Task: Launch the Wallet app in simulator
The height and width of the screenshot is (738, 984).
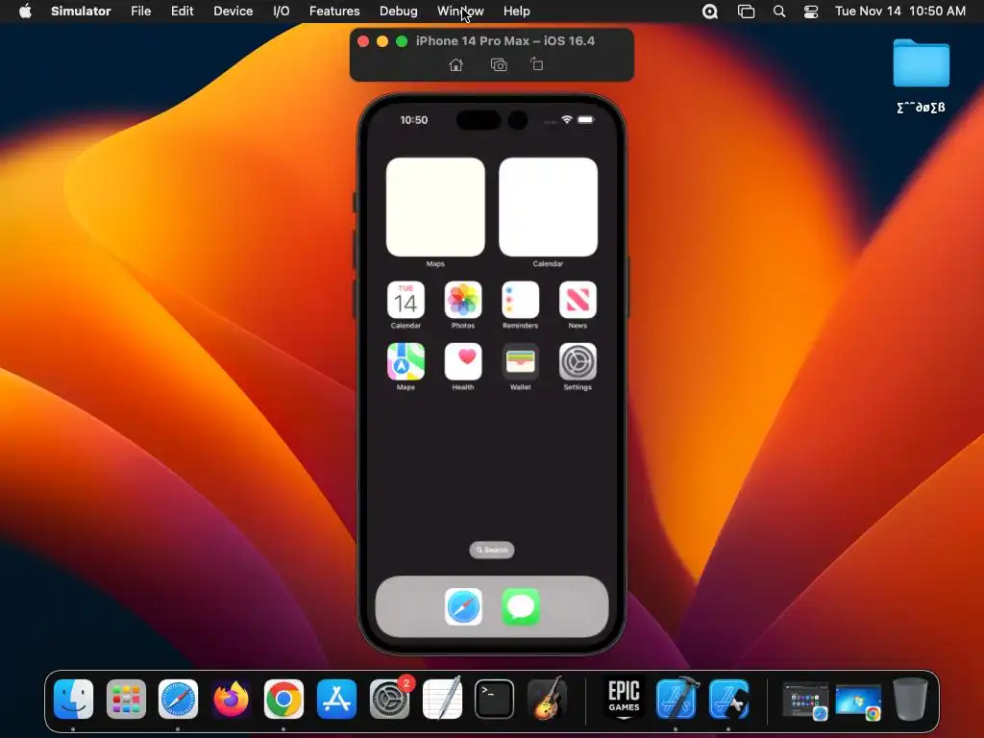Action: [520, 361]
